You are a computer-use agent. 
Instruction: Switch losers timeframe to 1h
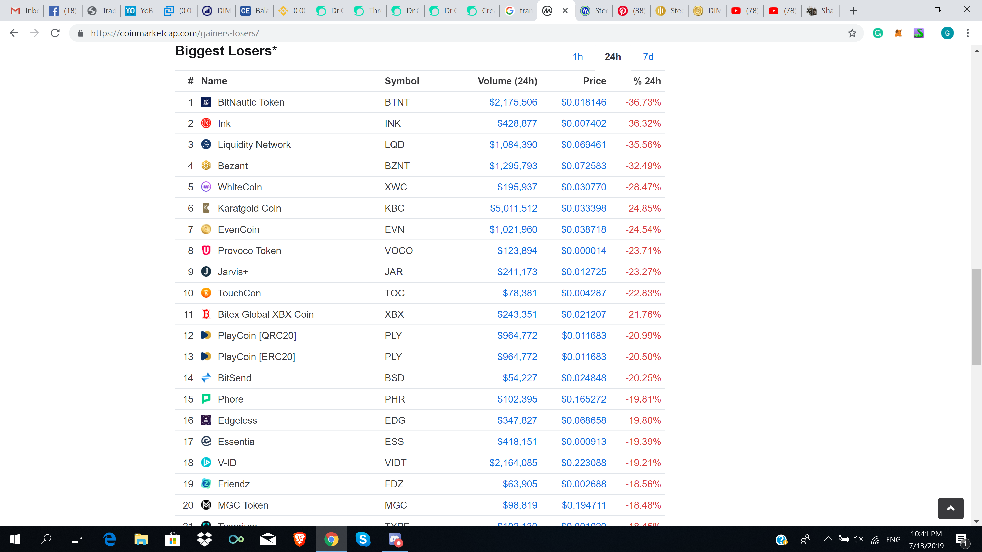[x=577, y=57]
